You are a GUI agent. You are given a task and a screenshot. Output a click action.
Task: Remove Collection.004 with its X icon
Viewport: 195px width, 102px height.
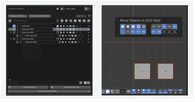pos(88,36)
